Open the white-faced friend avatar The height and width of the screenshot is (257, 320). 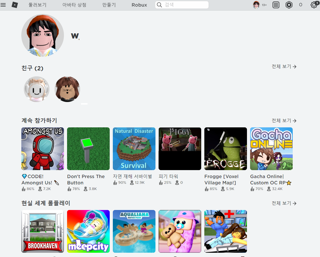point(37,89)
